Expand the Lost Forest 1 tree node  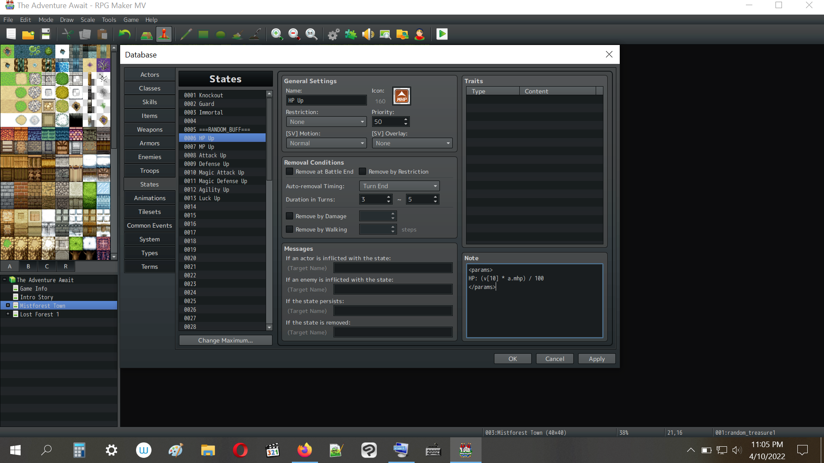(x=8, y=314)
